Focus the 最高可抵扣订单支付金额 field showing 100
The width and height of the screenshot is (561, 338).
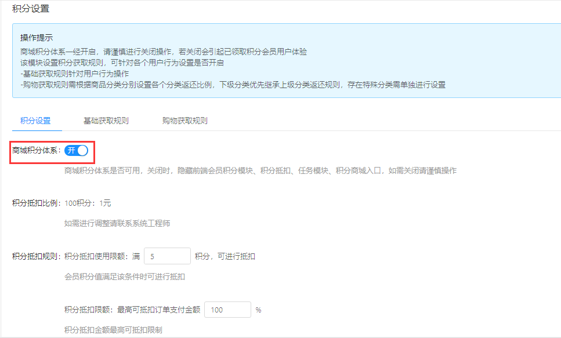click(227, 310)
